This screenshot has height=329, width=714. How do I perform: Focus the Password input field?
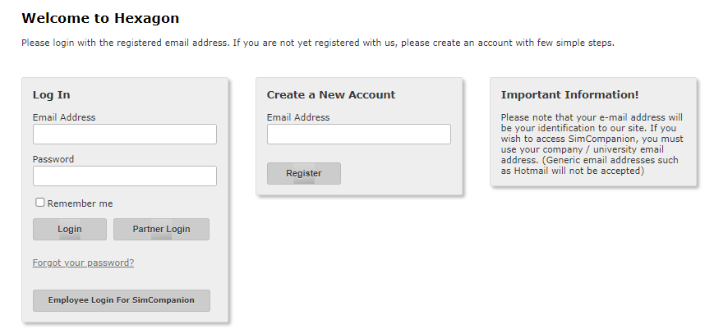tap(124, 176)
